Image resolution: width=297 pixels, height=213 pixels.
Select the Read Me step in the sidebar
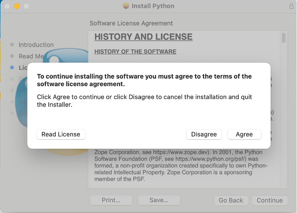31,56
